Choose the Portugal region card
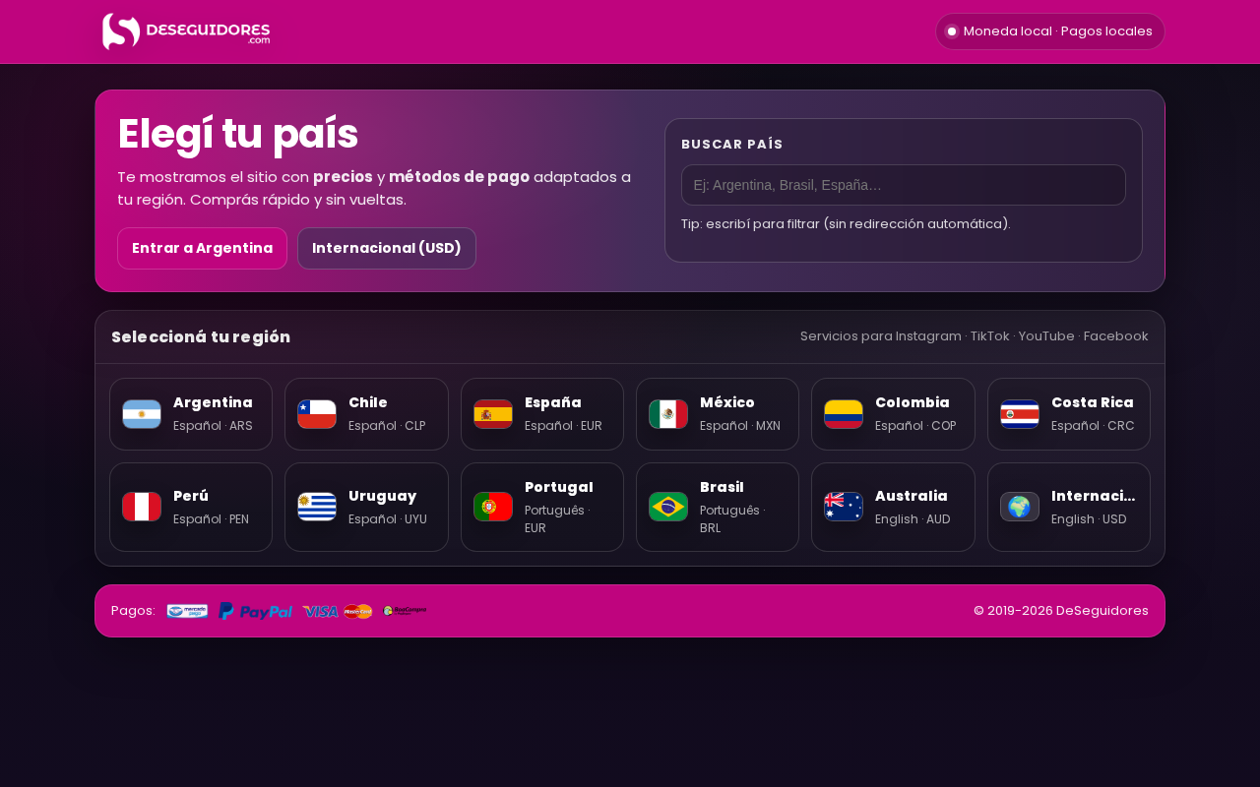Image resolution: width=1260 pixels, height=787 pixels. (542, 507)
